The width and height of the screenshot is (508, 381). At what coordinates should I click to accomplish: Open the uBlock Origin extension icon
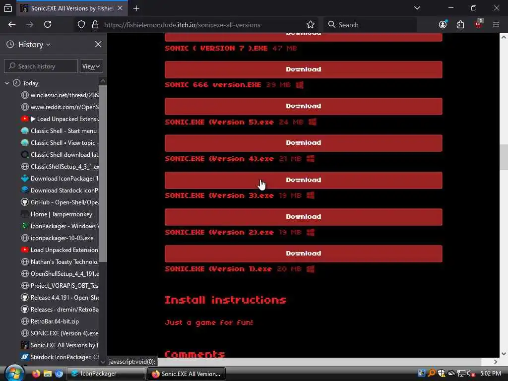[x=479, y=24]
